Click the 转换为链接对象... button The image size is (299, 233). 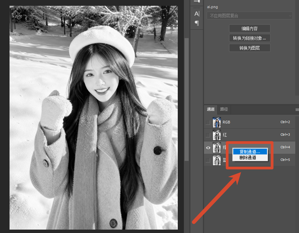250,38
